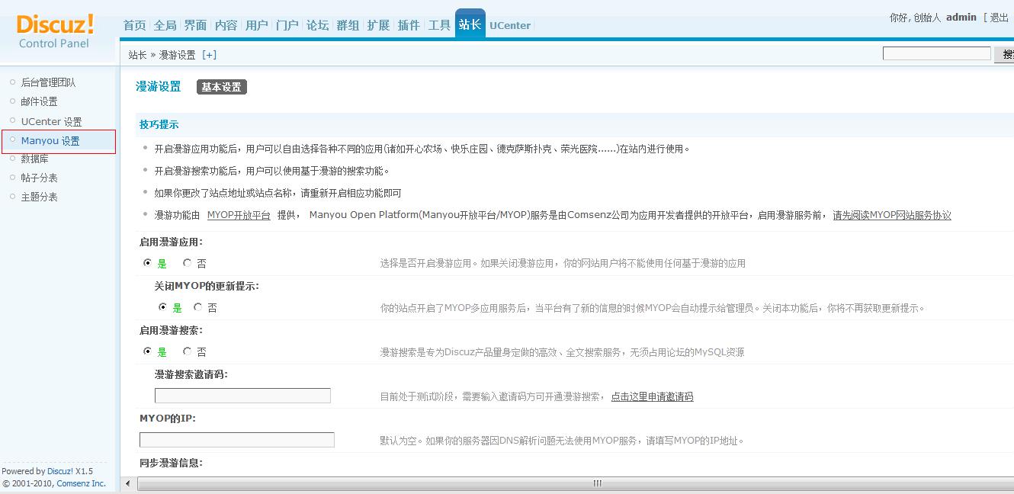
Task: Open UCenter 设置 in the sidebar
Action: coord(51,121)
